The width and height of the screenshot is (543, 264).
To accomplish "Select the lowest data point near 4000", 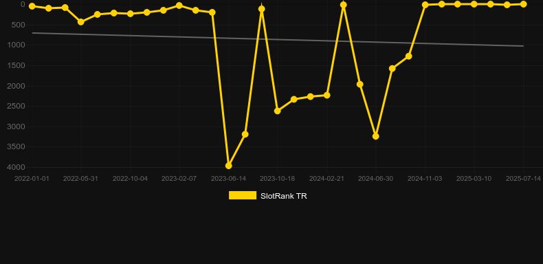I will [x=229, y=166].
